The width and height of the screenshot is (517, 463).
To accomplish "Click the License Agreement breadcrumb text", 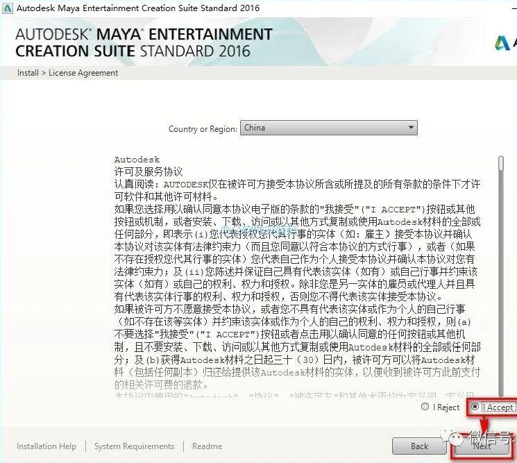I will point(83,73).
